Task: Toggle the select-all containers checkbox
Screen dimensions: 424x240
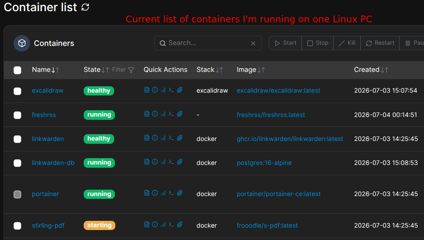Action: pos(18,70)
